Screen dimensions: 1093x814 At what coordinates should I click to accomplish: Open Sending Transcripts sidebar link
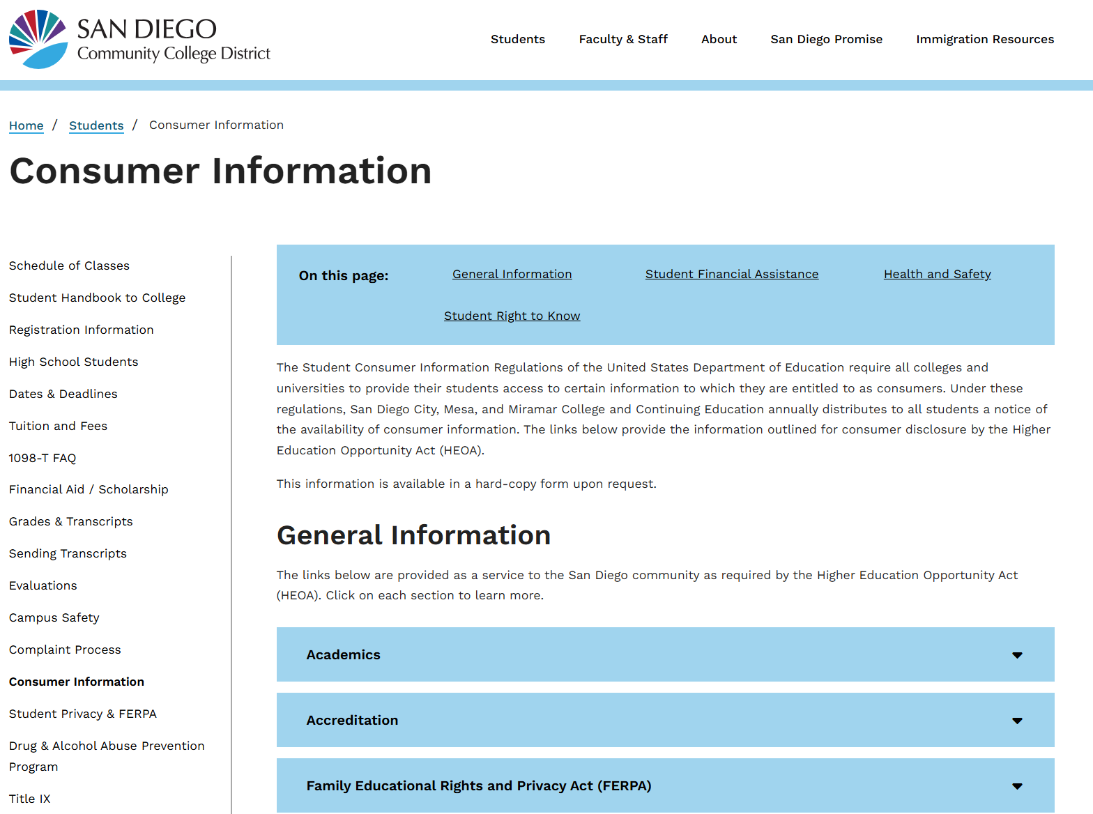click(x=68, y=553)
